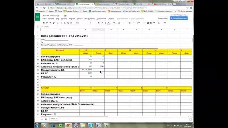Image resolution: width=228 pixels, height=128 pixels.
Task: Apply bold formatting
Action: point(99,23)
